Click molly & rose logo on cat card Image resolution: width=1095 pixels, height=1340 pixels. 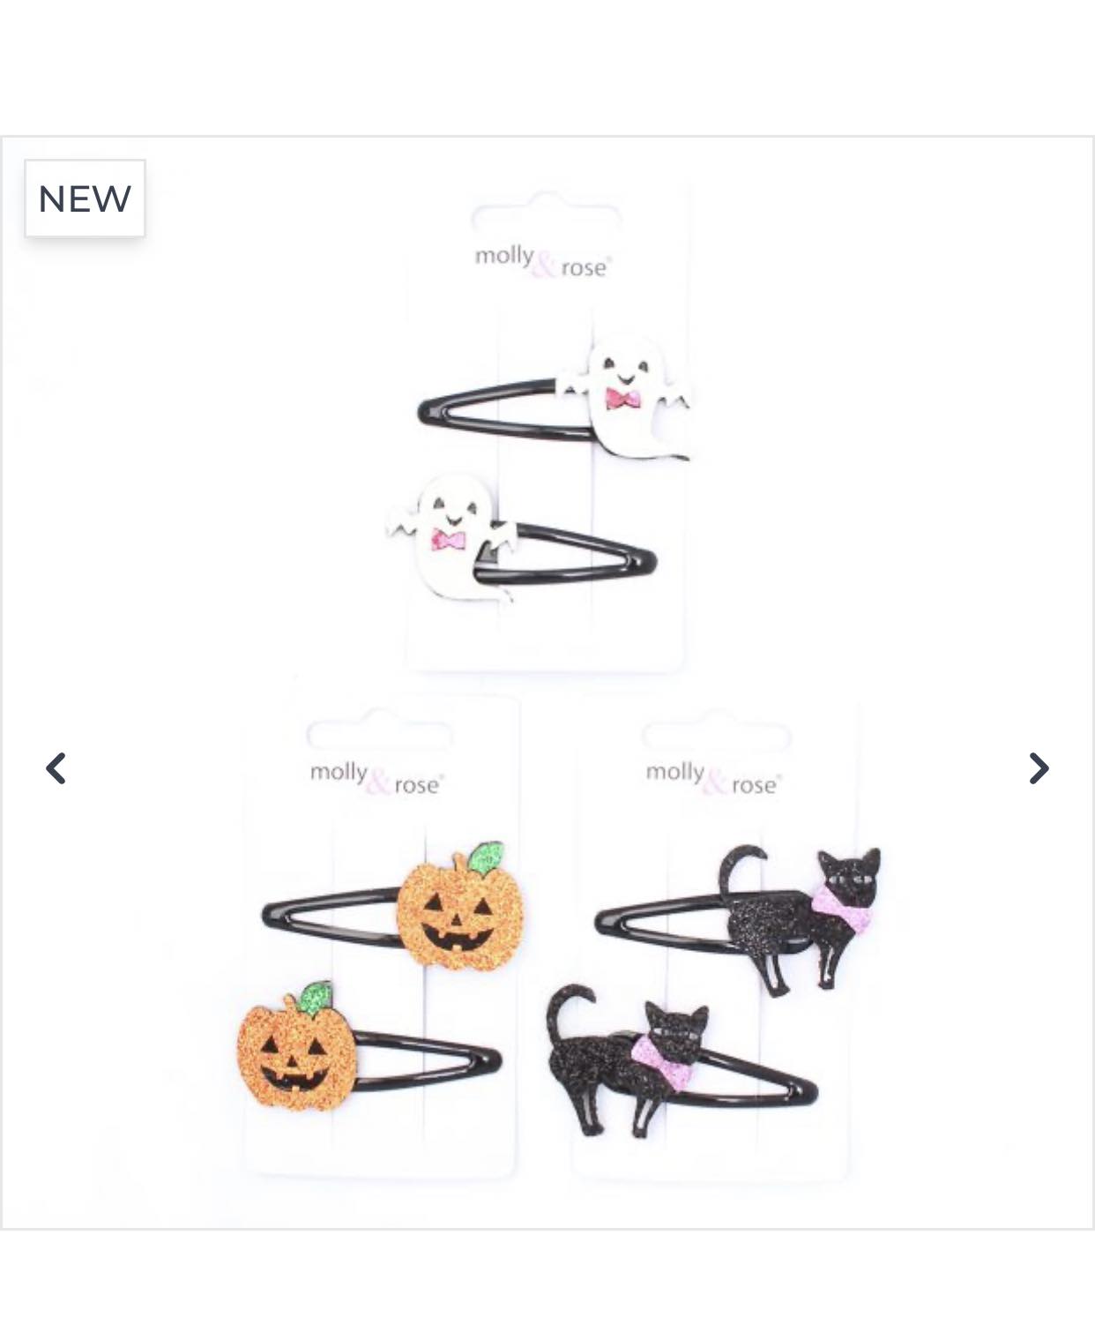tap(712, 778)
